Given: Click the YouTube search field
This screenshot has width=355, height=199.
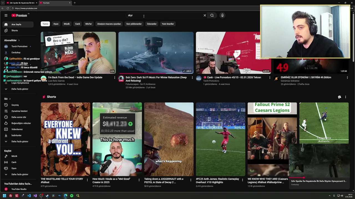Looking at the screenshot, I should point(164,15).
